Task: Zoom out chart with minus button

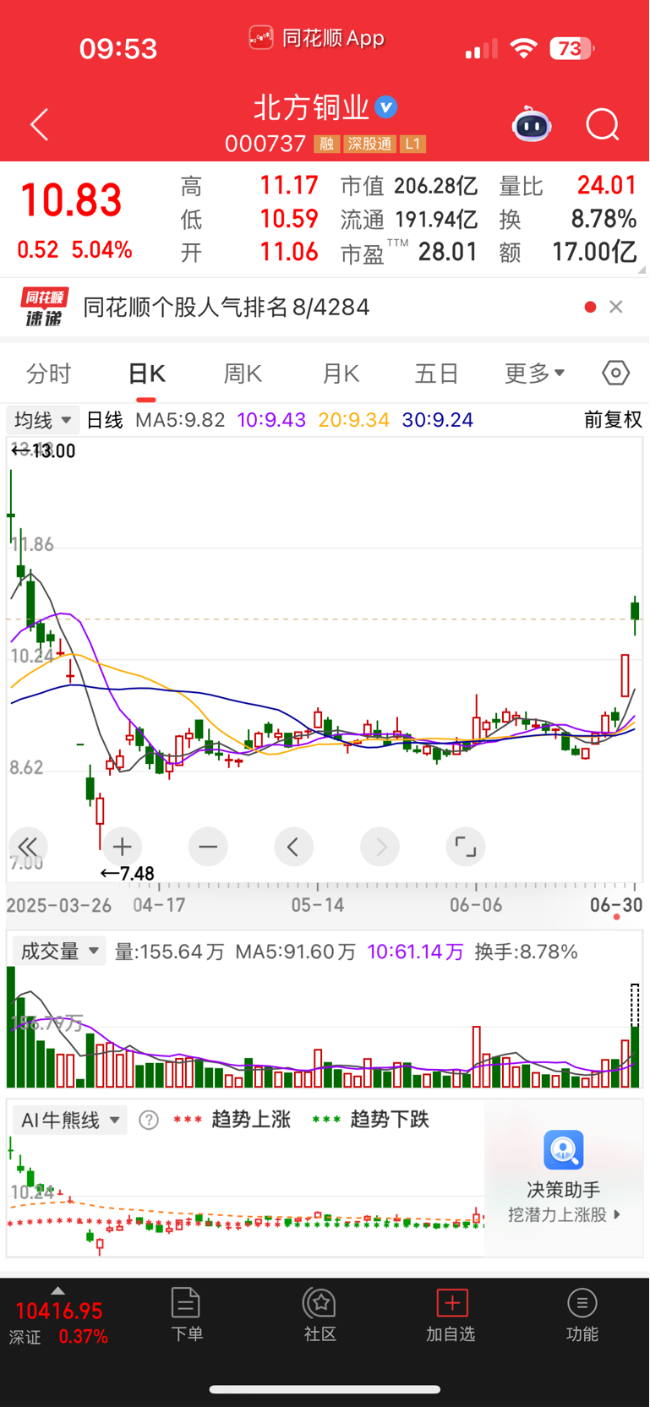Action: (208, 847)
